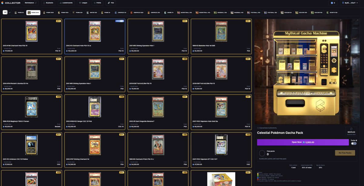The image size is (364, 186).
Task: Click the Free packs circular progress ring
Action: click(x=262, y=153)
